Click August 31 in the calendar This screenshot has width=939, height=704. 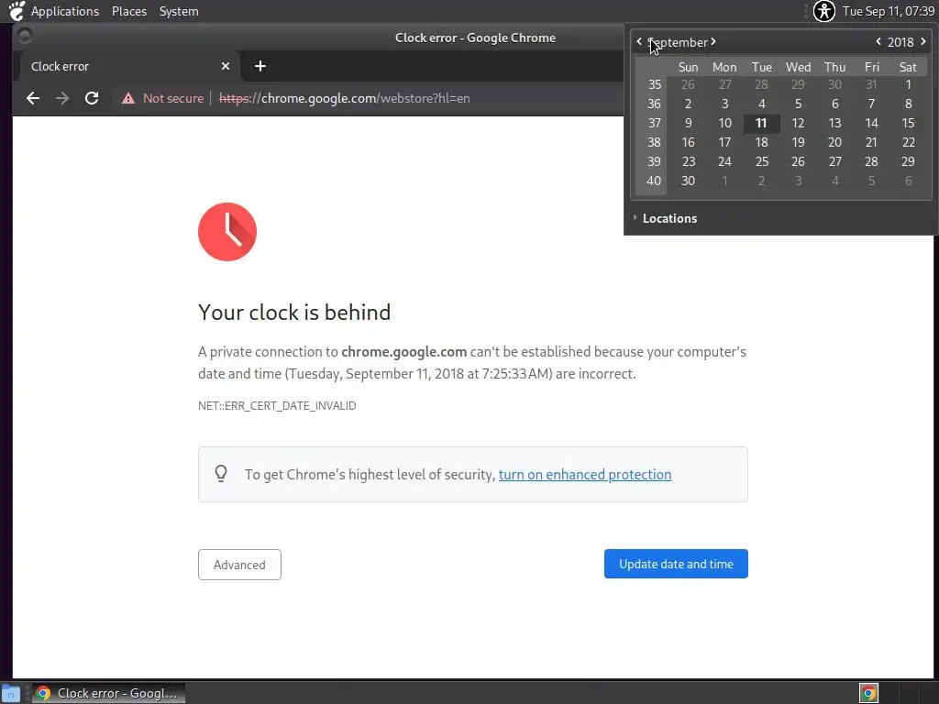click(871, 84)
